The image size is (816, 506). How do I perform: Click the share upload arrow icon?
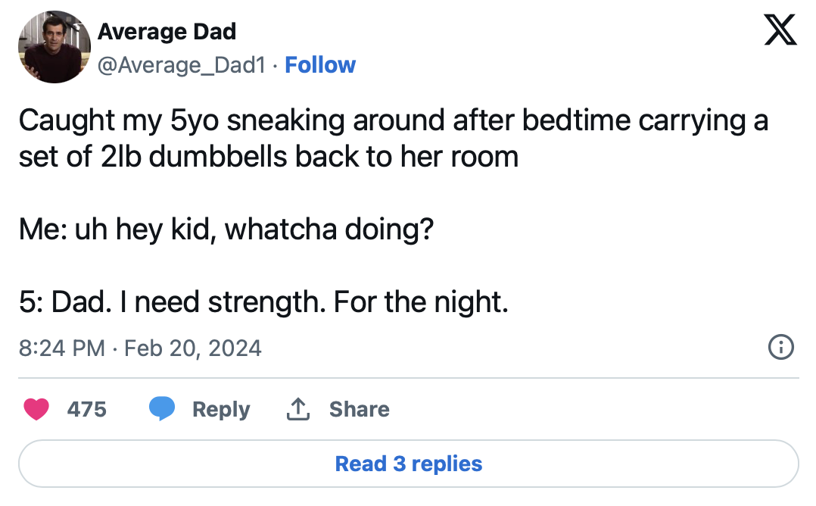tap(298, 409)
